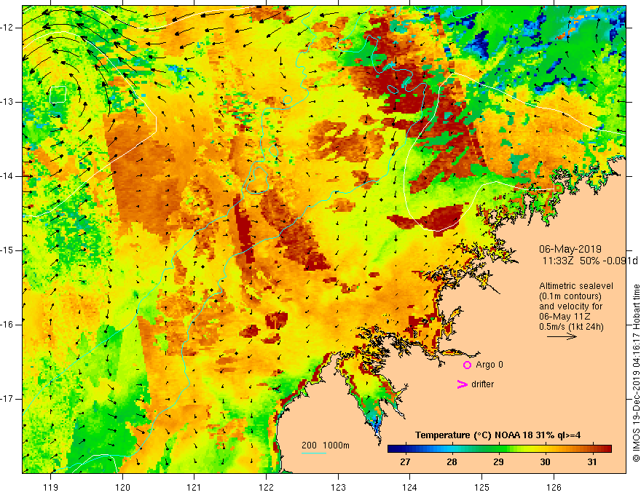Click the magenta Argo 0 circle marker
The height and width of the screenshot is (495, 641).
(x=467, y=365)
